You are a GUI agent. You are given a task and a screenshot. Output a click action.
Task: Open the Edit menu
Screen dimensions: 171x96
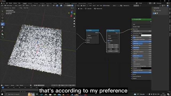pyautogui.click(x=7, y=3)
